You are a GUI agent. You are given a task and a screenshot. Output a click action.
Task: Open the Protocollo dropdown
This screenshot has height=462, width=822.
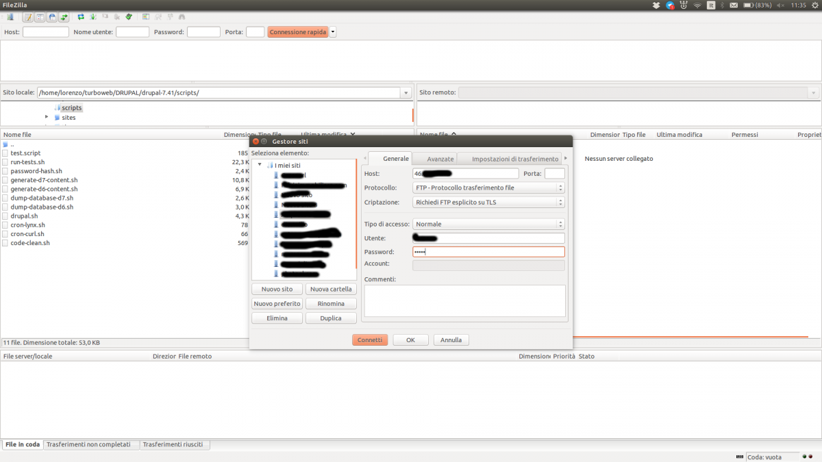[x=488, y=188]
